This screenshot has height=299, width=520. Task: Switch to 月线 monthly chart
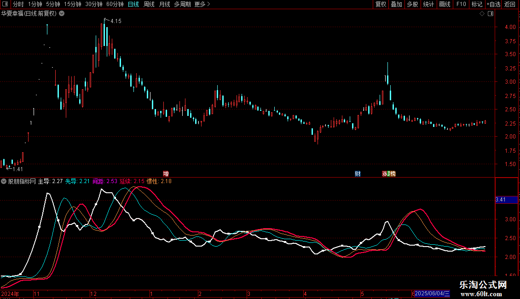click(x=164, y=4)
